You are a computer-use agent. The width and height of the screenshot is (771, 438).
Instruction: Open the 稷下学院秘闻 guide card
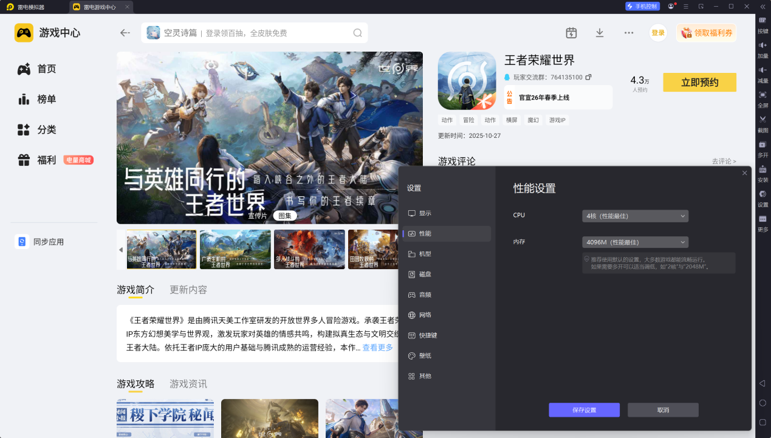click(165, 419)
